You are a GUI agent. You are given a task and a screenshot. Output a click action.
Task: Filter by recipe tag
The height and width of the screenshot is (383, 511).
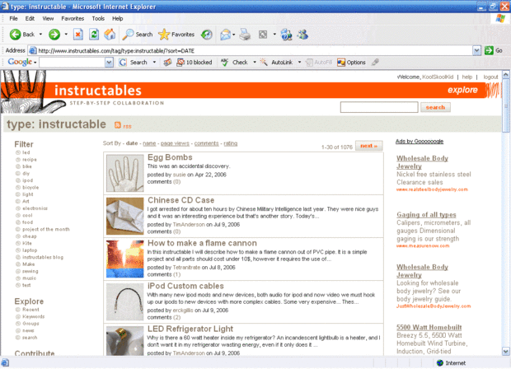(x=30, y=160)
